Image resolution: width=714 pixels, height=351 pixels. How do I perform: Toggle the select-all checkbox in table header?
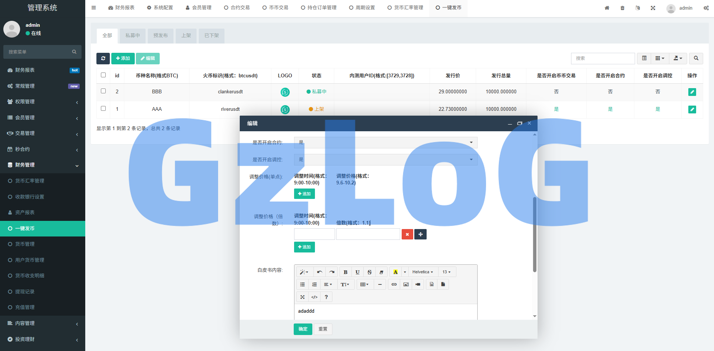click(103, 75)
